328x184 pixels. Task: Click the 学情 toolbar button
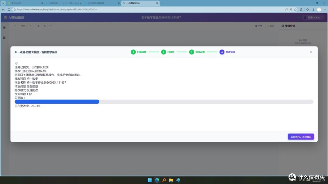(x=258, y=26)
